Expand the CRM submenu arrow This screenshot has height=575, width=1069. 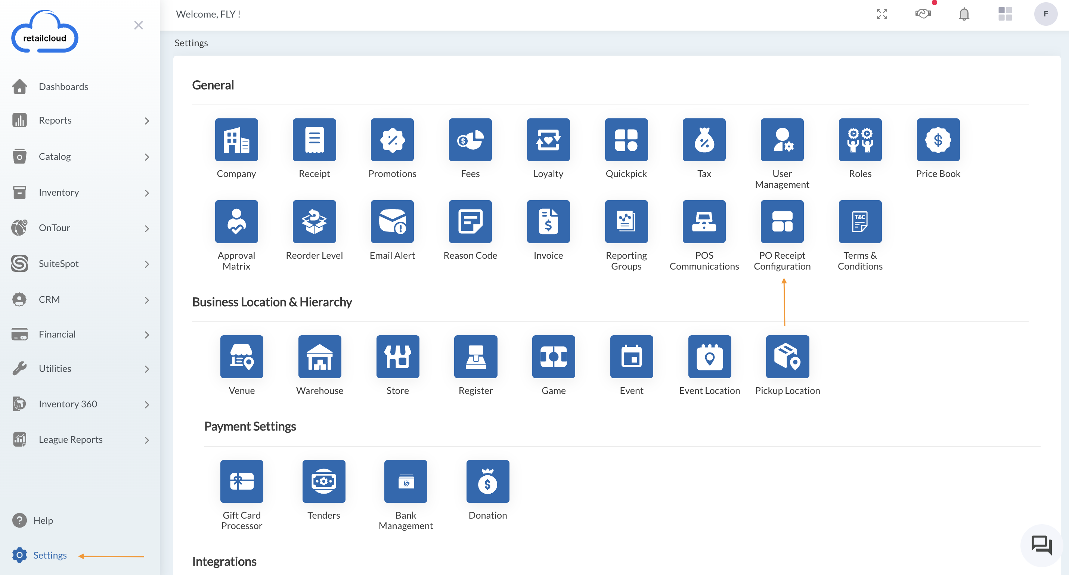(146, 300)
